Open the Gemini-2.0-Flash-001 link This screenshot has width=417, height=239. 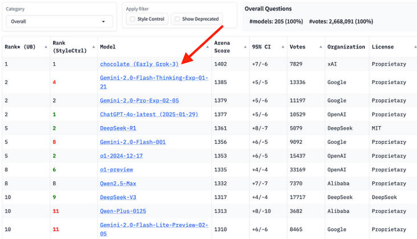133,142
